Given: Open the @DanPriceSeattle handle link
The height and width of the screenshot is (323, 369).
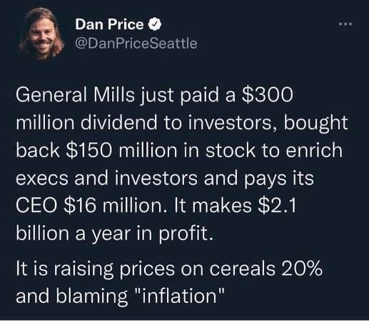Looking at the screenshot, I should pos(136,44).
